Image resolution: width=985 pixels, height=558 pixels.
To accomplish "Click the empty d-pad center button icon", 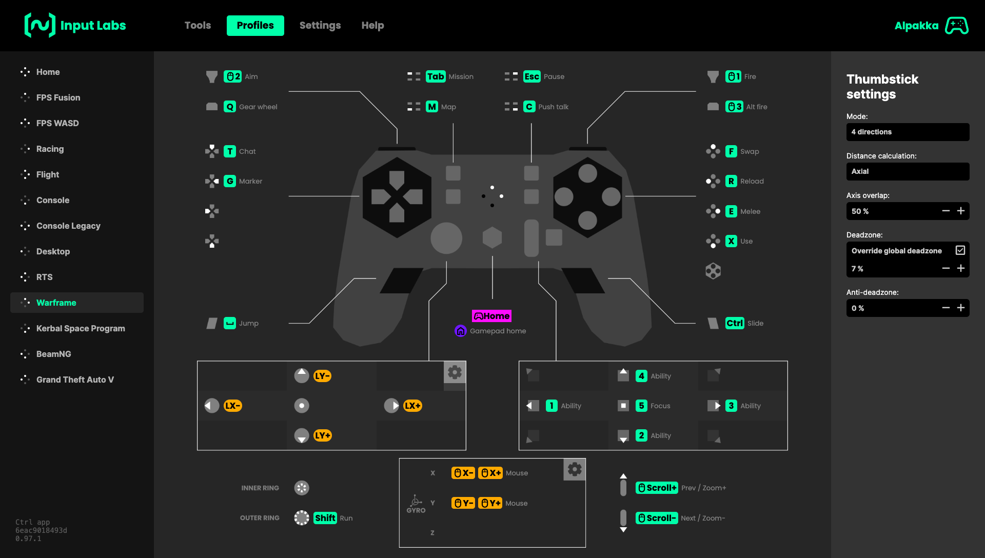I will (713, 271).
